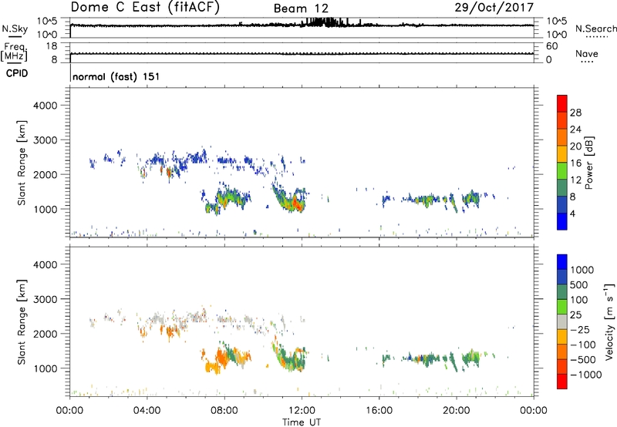Click the 28 dB label on power colorbar
Viewport: 617px width, 427px height.
[x=575, y=113]
